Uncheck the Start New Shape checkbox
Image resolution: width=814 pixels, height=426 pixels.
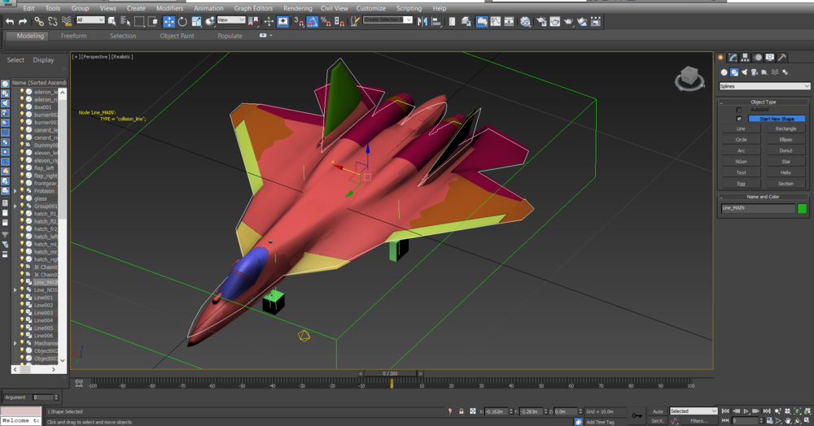(x=739, y=119)
